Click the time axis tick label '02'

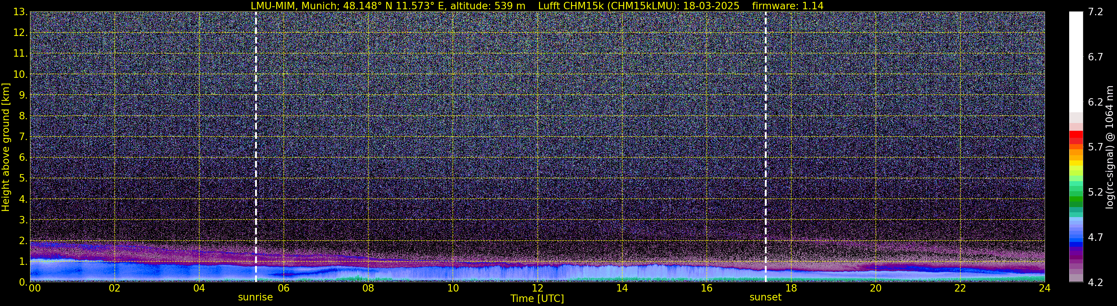pyautogui.click(x=115, y=288)
